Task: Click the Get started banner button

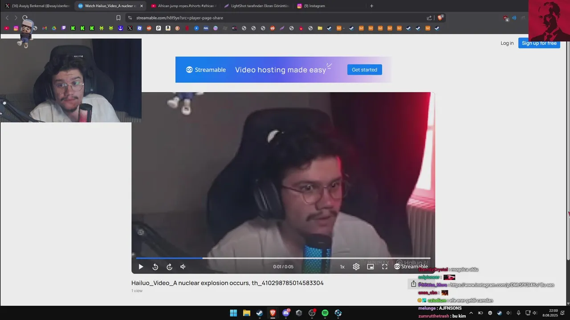Action: click(x=364, y=70)
